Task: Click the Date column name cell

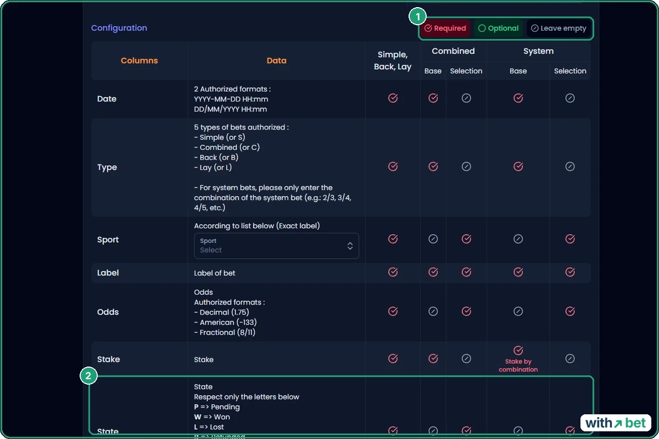Action: click(x=139, y=99)
